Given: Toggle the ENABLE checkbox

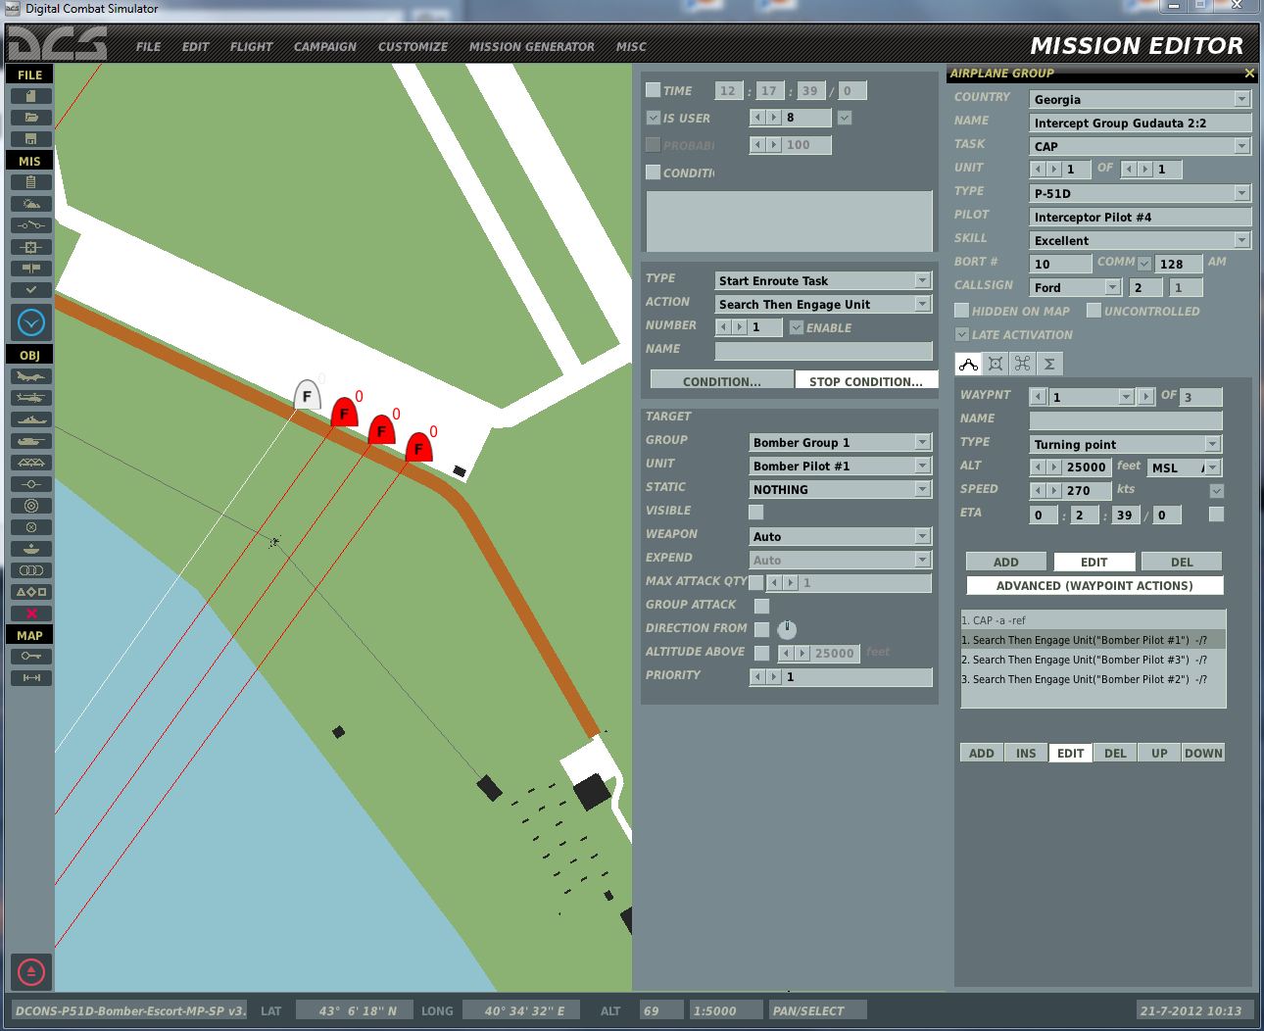Looking at the screenshot, I should (x=796, y=327).
